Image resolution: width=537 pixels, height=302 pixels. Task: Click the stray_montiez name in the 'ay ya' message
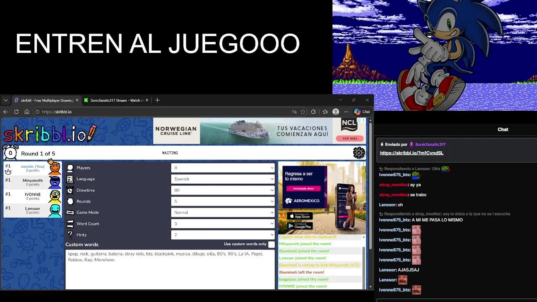(393, 185)
